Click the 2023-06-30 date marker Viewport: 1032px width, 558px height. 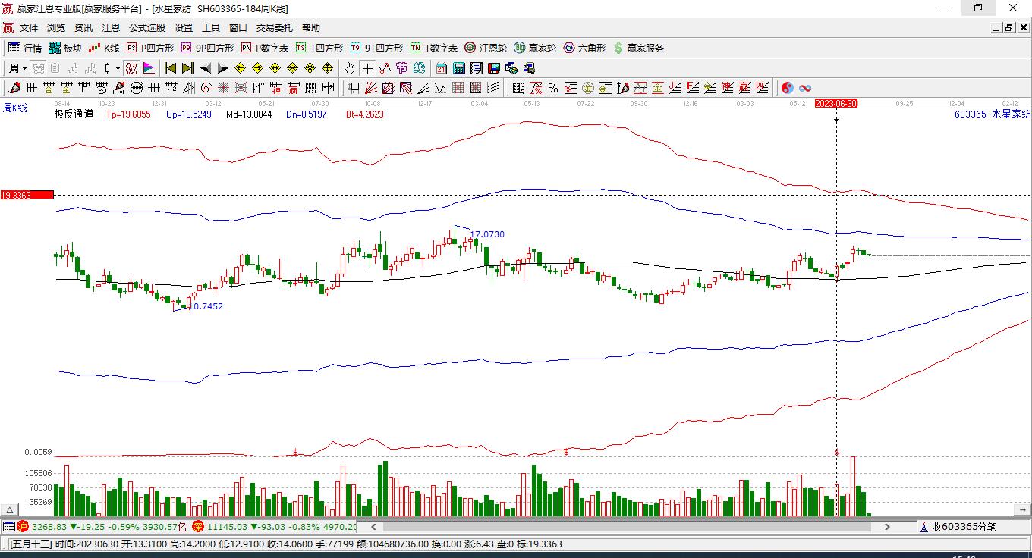tap(836, 103)
